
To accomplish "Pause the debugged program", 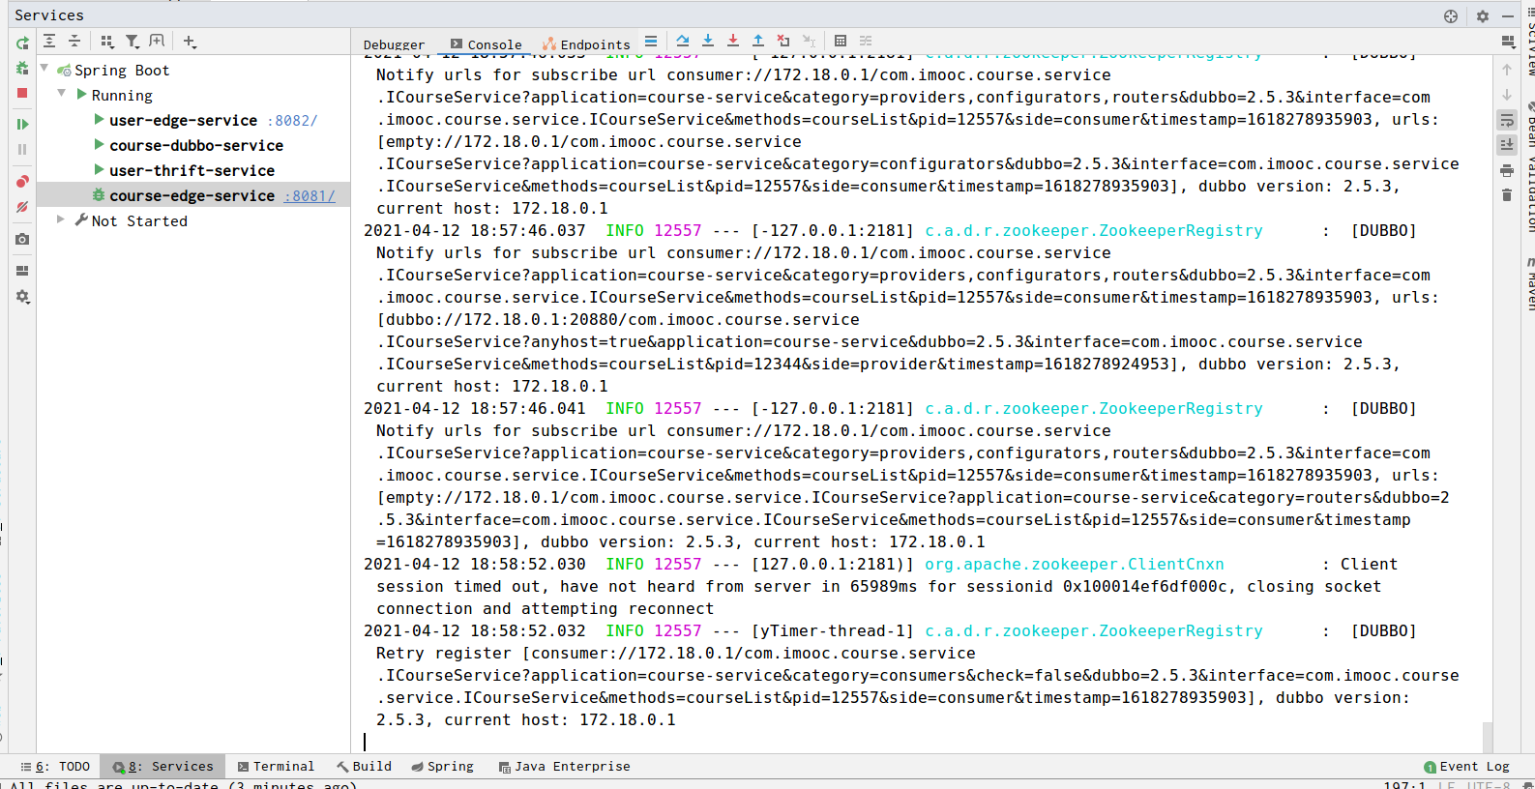I will pos(22,150).
